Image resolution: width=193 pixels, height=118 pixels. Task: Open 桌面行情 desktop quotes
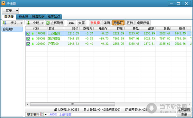point(143,23)
